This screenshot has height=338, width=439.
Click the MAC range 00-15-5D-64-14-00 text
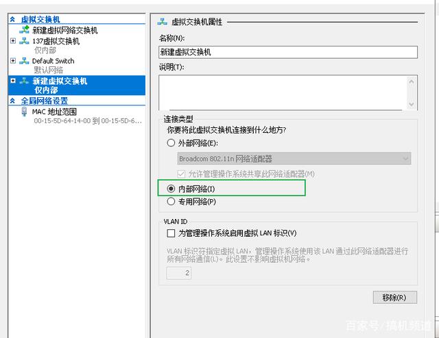88,121
